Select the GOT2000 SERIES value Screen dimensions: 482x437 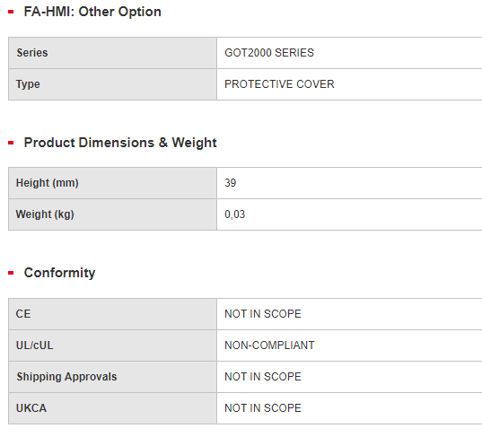[269, 53]
